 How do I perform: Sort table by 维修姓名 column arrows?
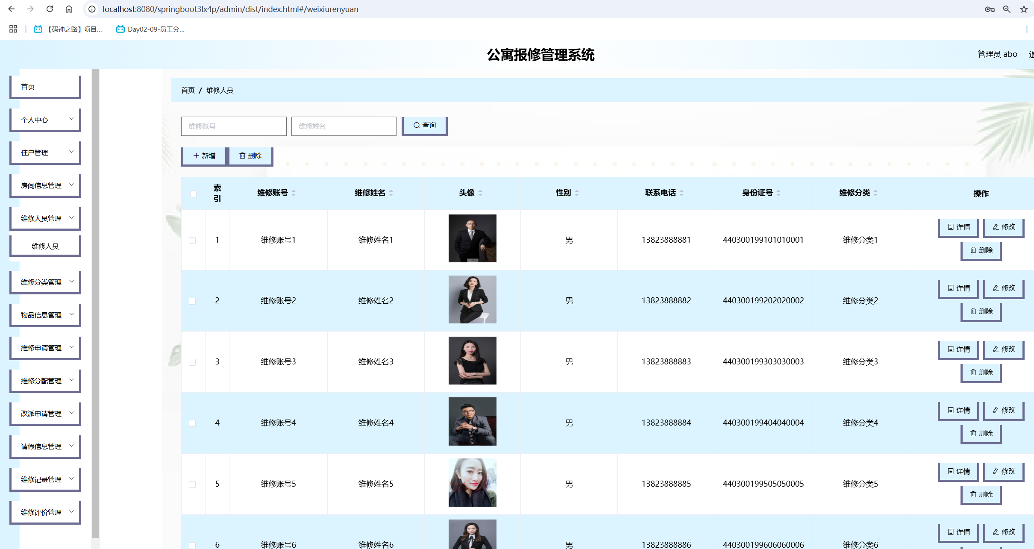point(391,193)
